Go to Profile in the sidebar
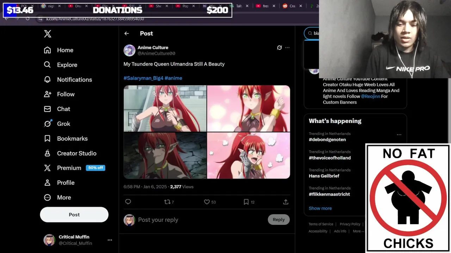The width and height of the screenshot is (451, 253). pyautogui.click(x=59, y=183)
